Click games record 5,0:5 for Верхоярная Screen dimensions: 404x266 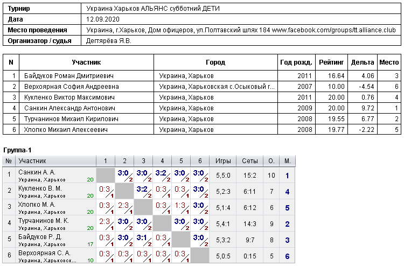(x=223, y=256)
